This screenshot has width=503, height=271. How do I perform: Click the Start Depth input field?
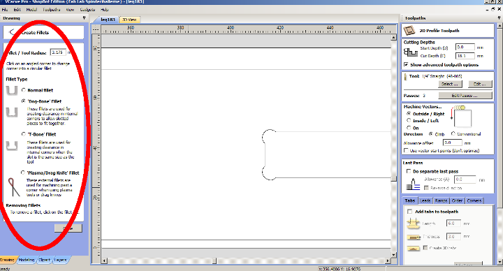pyautogui.click(x=465, y=47)
